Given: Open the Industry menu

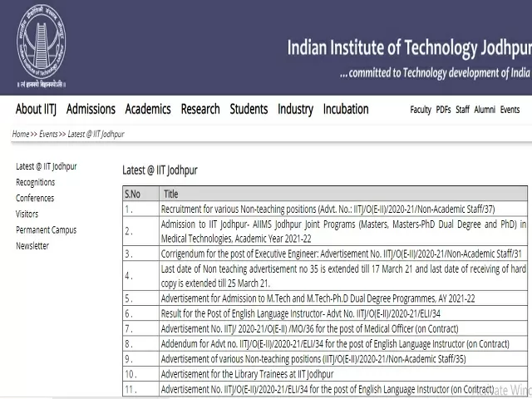Looking at the screenshot, I should click(x=296, y=109).
